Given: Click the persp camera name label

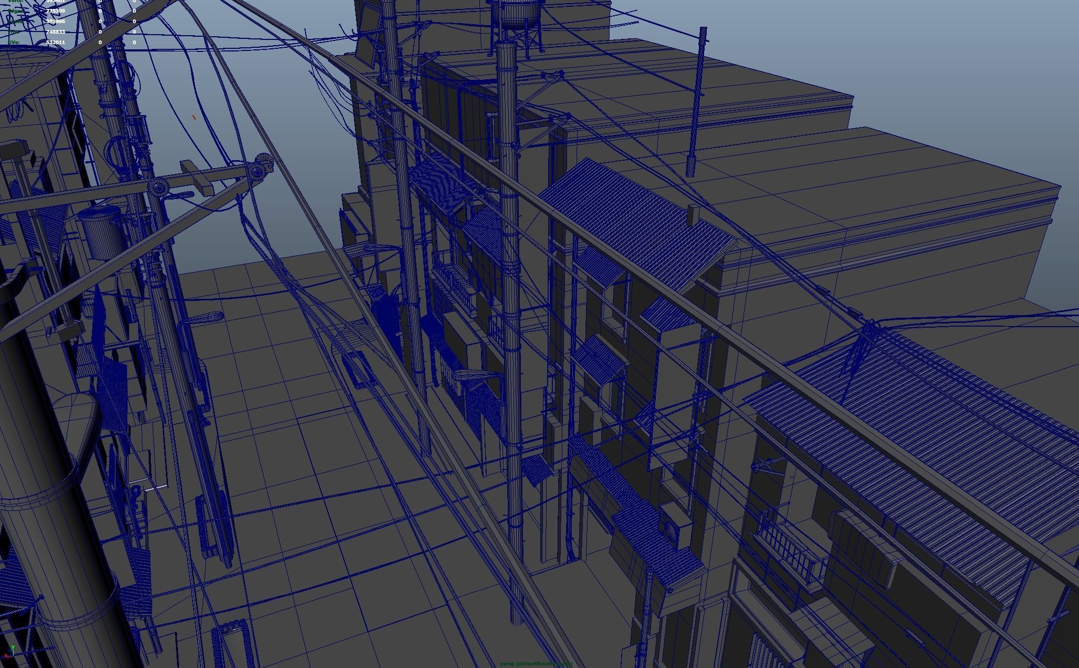Looking at the screenshot, I should click(x=535, y=664).
